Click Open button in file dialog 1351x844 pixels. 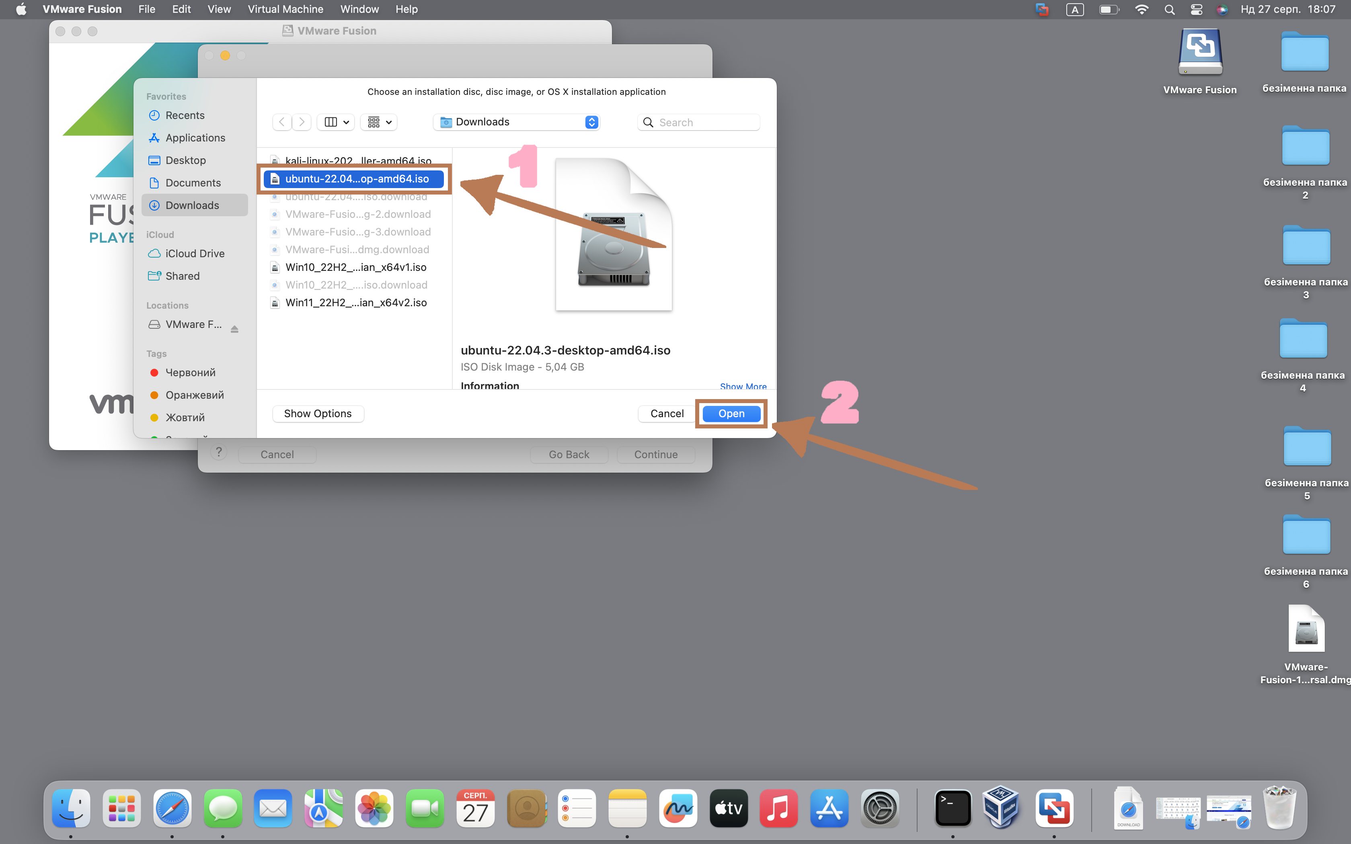click(731, 414)
